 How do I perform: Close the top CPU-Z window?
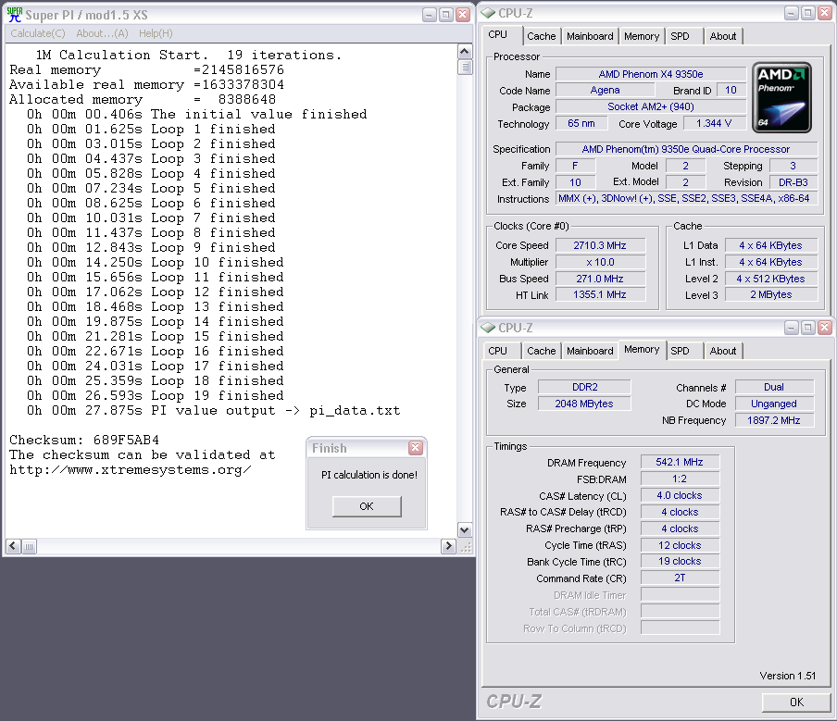click(x=825, y=13)
